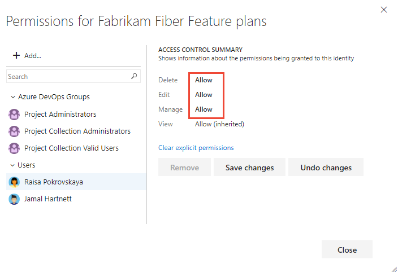Click Raisa Pokrovskaya's avatar
Viewport: 398px width, 273px height.
pos(15,182)
